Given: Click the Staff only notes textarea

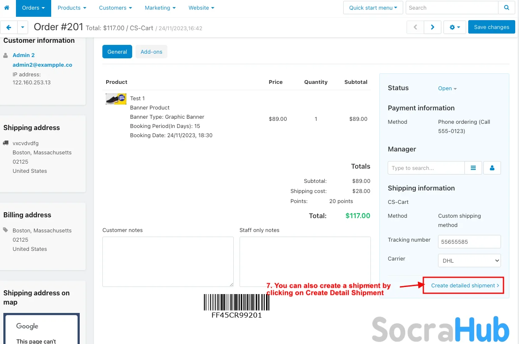Looking at the screenshot, I should coord(305,261).
